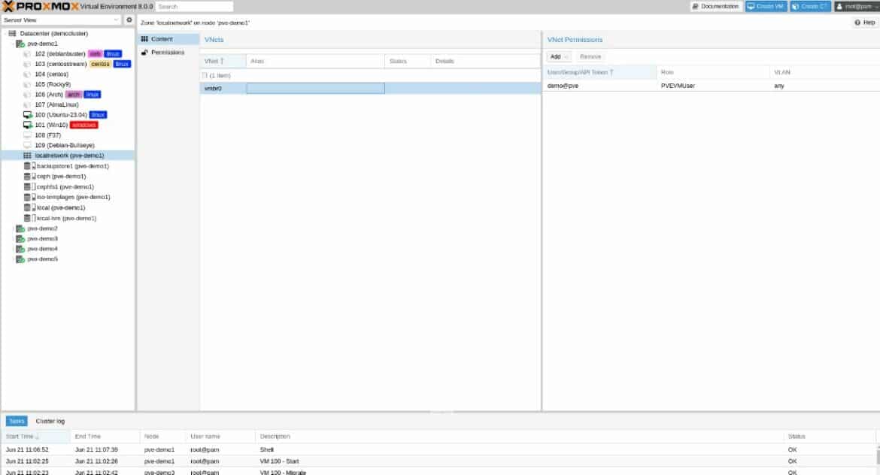The height and width of the screenshot is (475, 880).
Task: Open iso-templages (pve-demo1) storage
Action: [x=73, y=197]
